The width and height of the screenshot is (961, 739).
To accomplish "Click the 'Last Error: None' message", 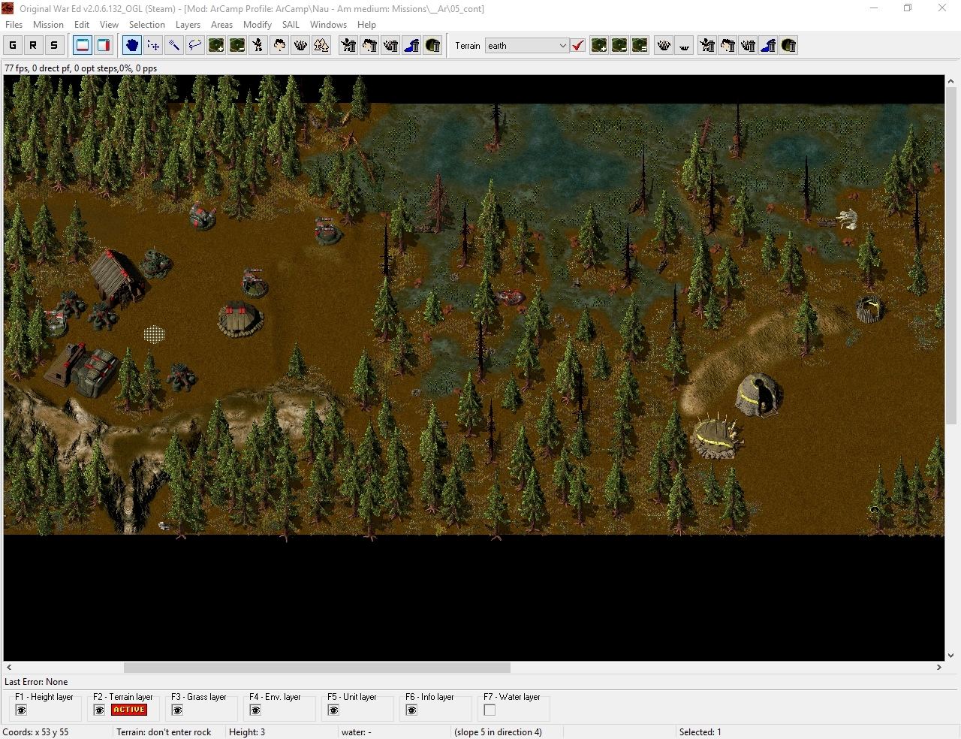I will pos(36,682).
